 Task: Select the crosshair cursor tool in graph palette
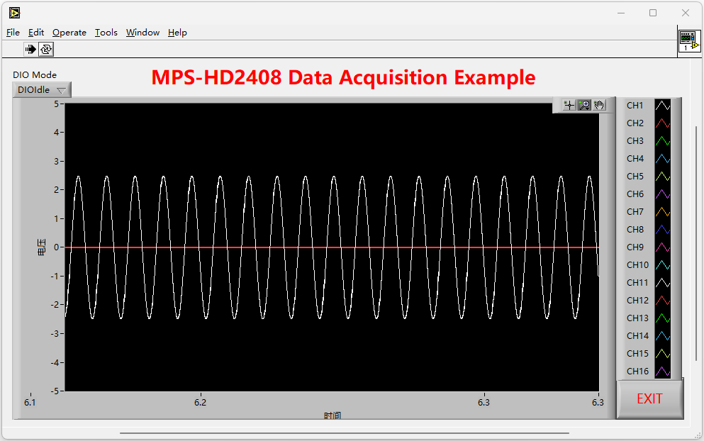[569, 105]
